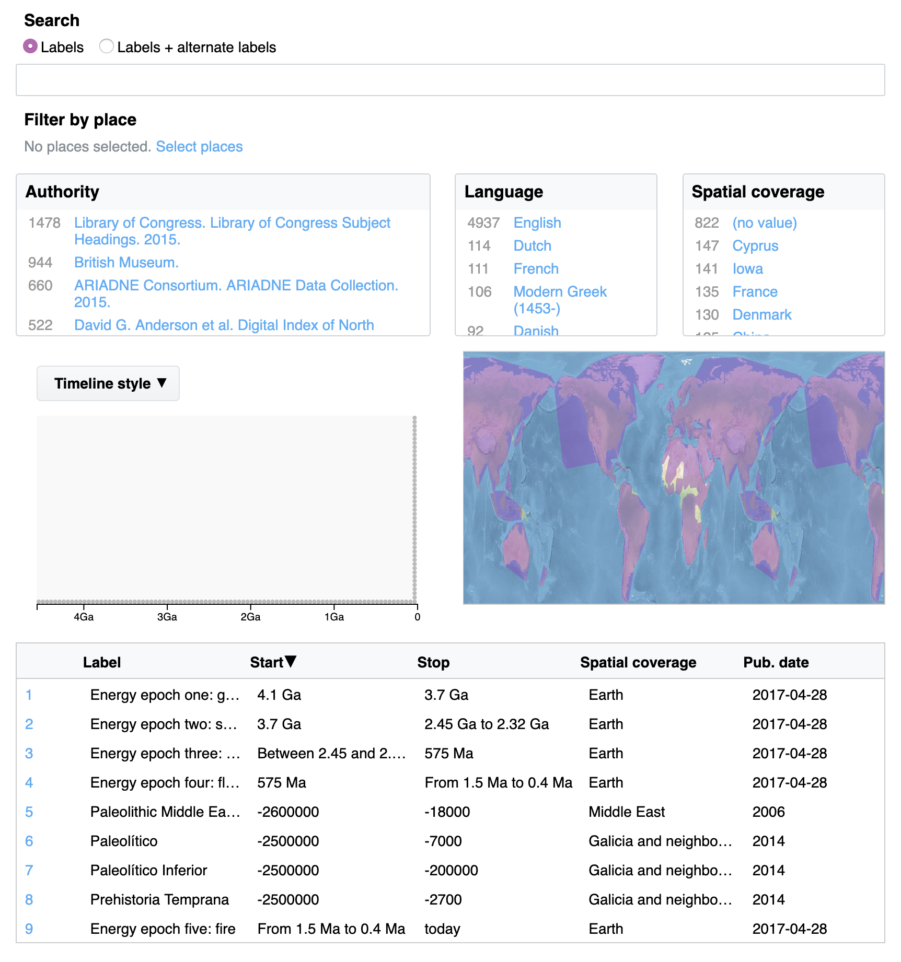Screen dimensions: 901x962
Task: Open row number 8 link
Action: 29,900
